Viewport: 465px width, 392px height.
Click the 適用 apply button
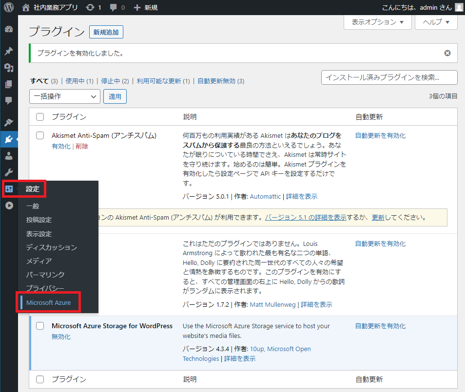coord(115,96)
